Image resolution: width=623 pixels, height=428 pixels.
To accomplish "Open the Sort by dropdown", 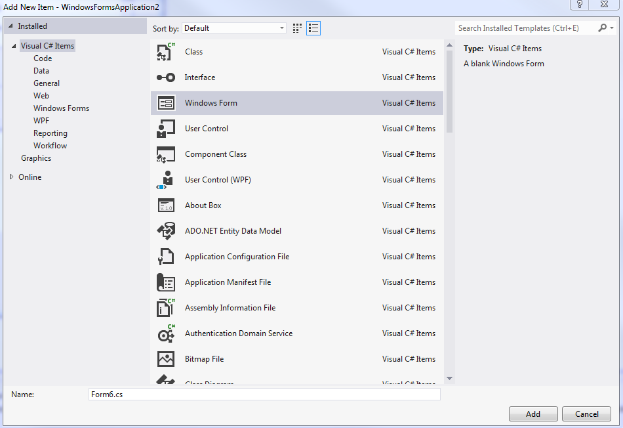I will (x=234, y=28).
